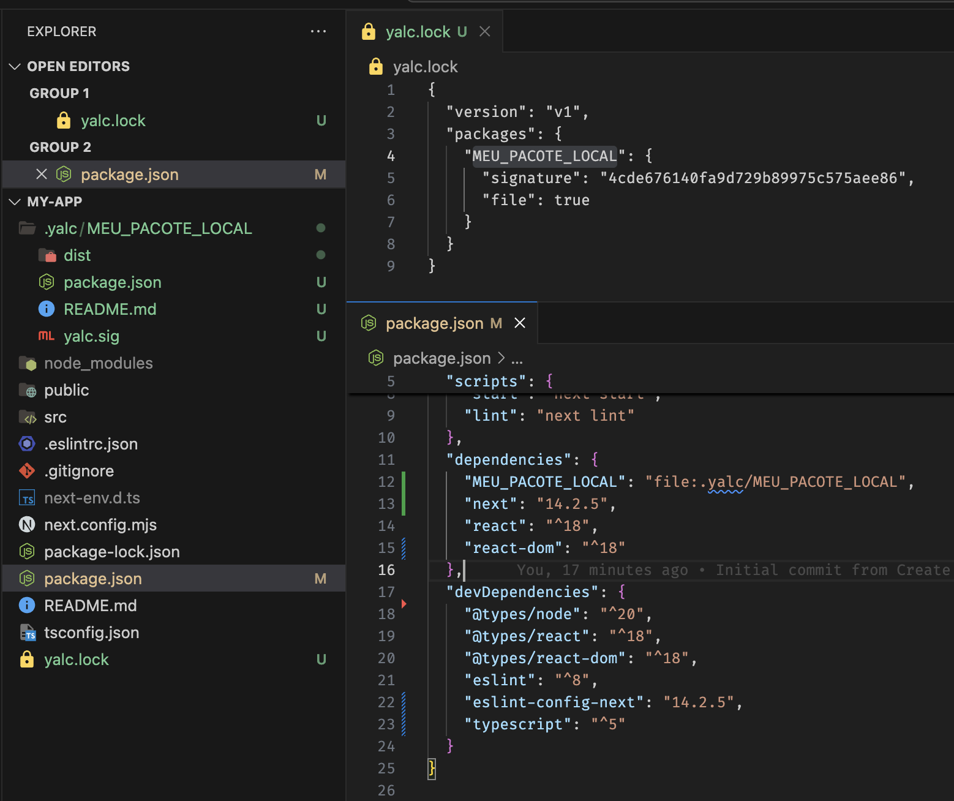Expand the src folder

pyautogui.click(x=175, y=417)
